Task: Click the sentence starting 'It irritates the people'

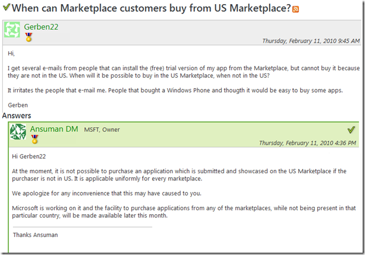Action: tap(175, 90)
